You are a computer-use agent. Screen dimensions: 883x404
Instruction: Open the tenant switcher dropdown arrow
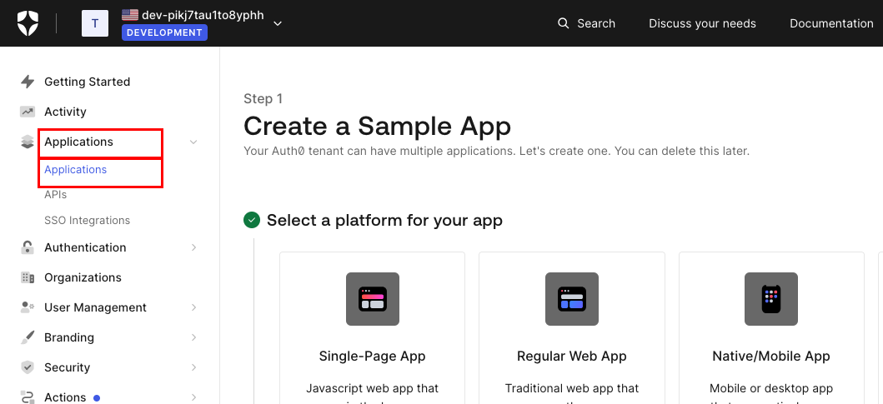pyautogui.click(x=278, y=23)
